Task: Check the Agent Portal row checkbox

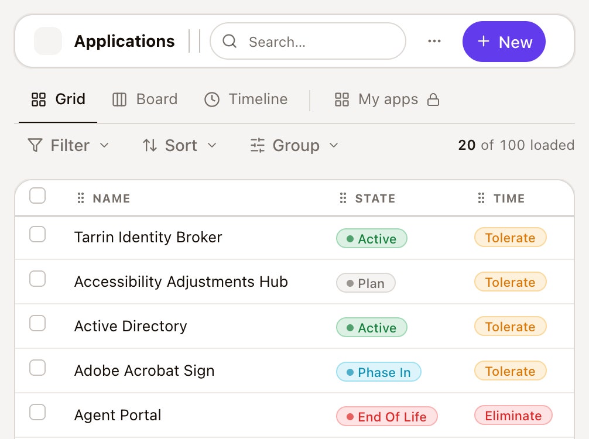Action: tap(37, 412)
